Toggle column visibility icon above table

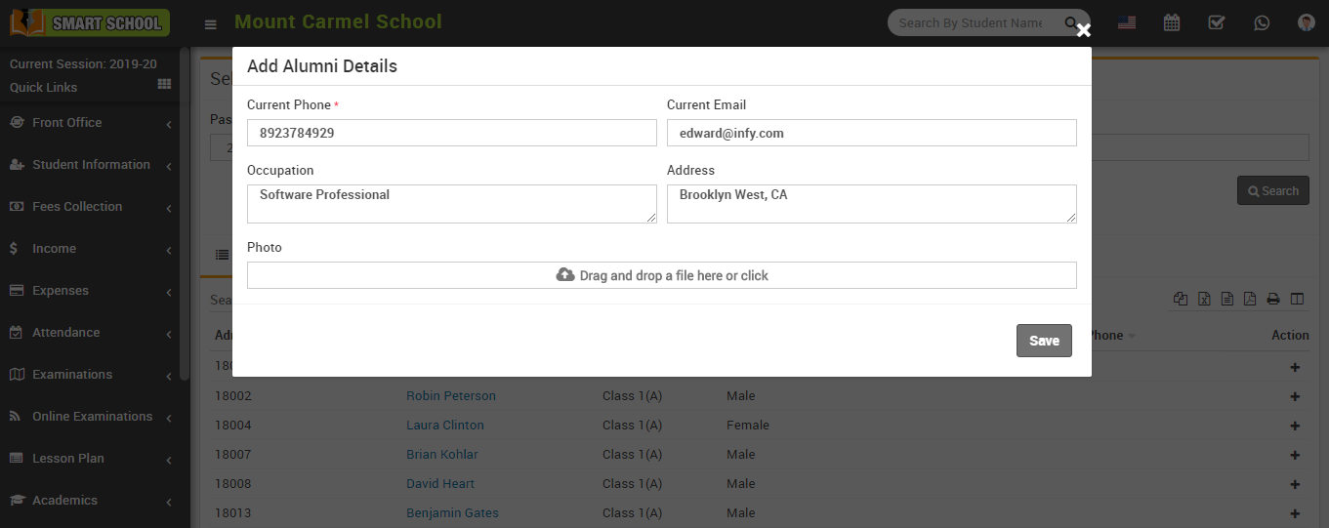1297,300
